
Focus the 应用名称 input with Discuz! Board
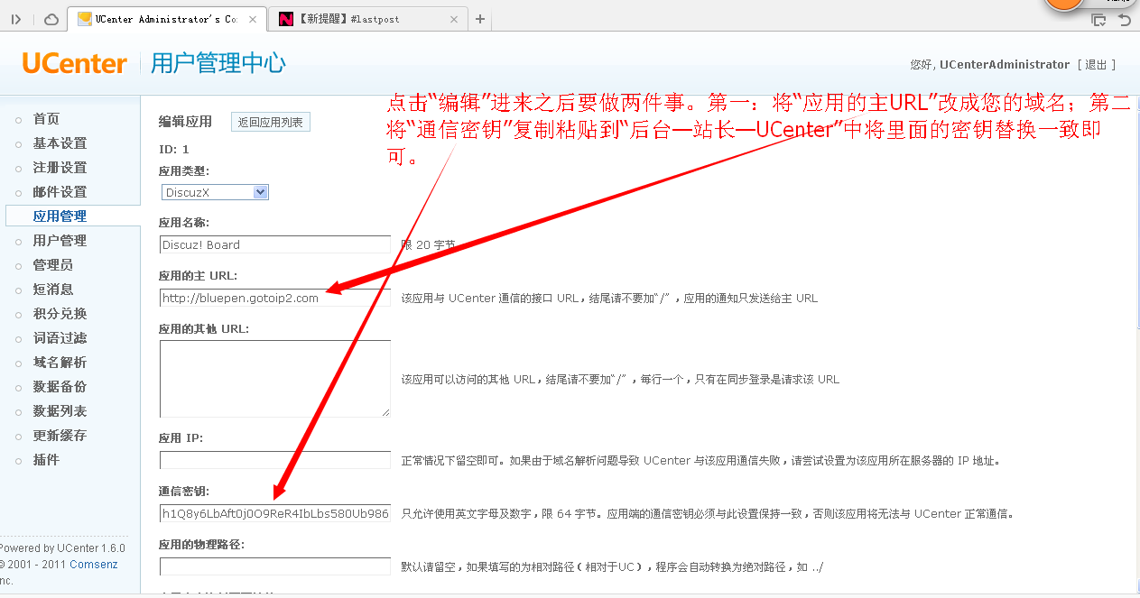pos(275,244)
